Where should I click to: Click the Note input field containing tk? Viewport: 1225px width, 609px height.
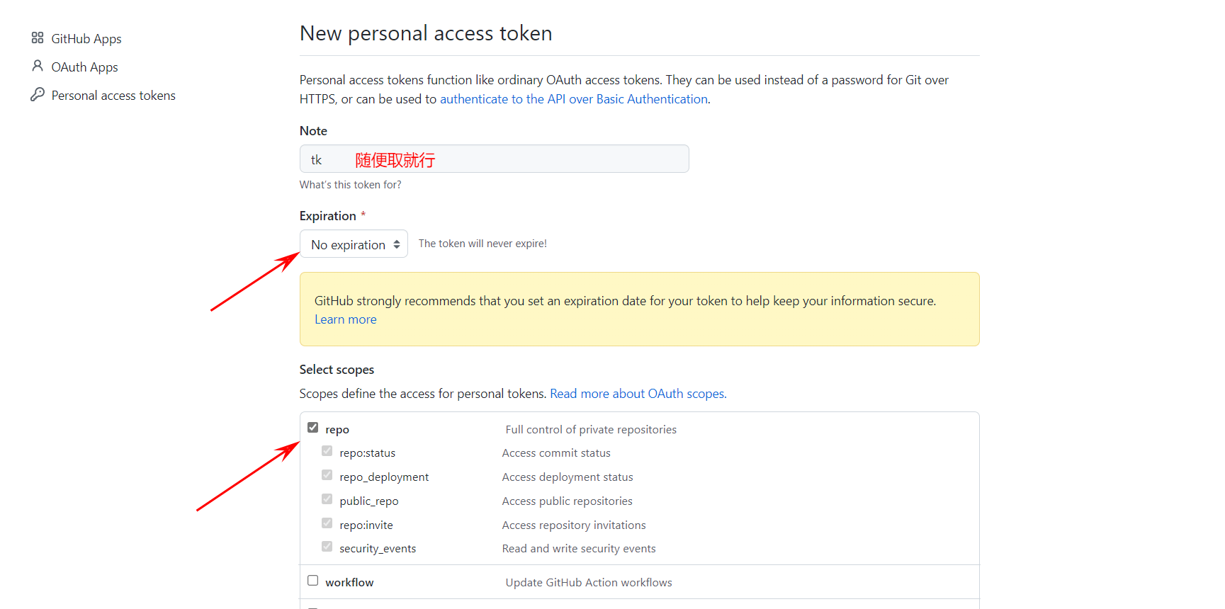pos(494,159)
